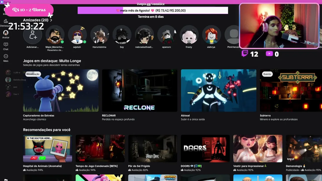Click the Atualização badge on the star game
The image size is (322, 181).
pos(33,74)
